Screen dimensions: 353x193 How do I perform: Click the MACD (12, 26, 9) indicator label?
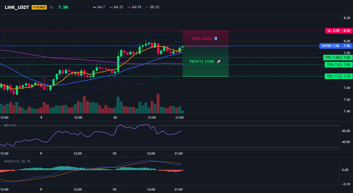17,161
